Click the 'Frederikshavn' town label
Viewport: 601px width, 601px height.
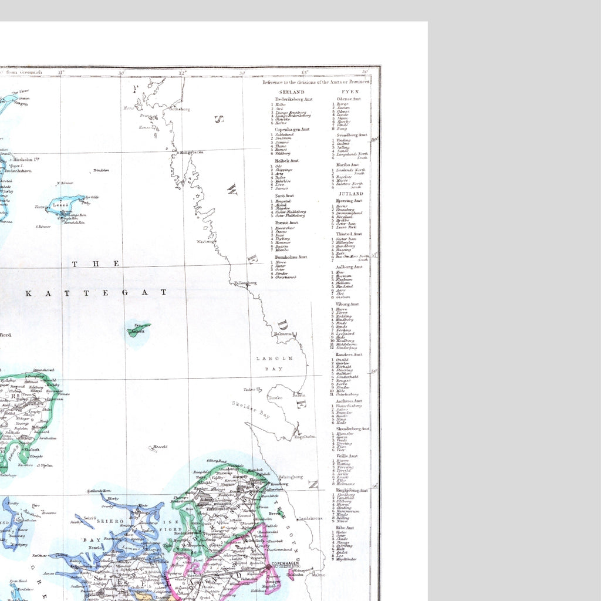18,171
